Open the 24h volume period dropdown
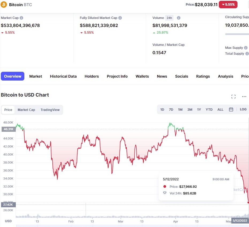 [x=169, y=18]
